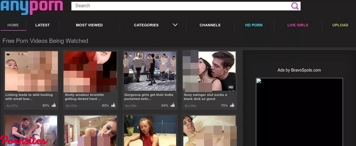Like the video rated 94%
The image size is (356, 146).
point(173,105)
